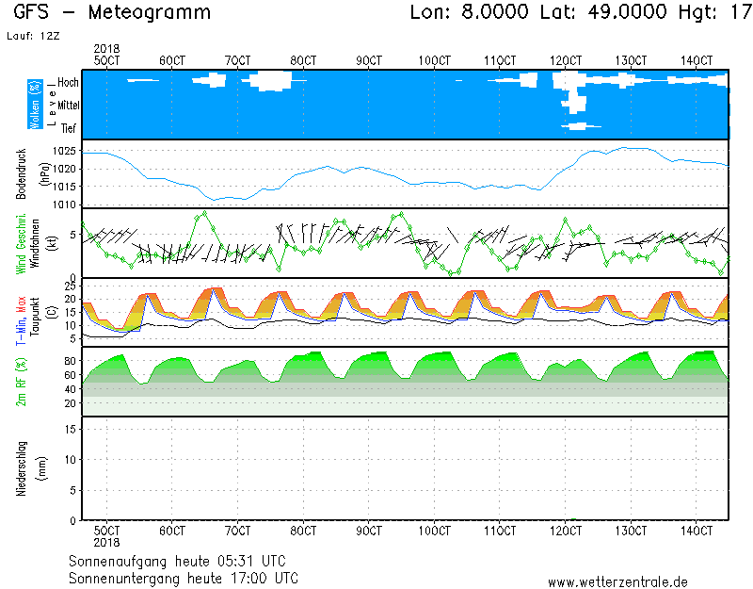Click the GFS – Meteogramm title
Viewport: 753px width, 589px height.
(x=112, y=12)
